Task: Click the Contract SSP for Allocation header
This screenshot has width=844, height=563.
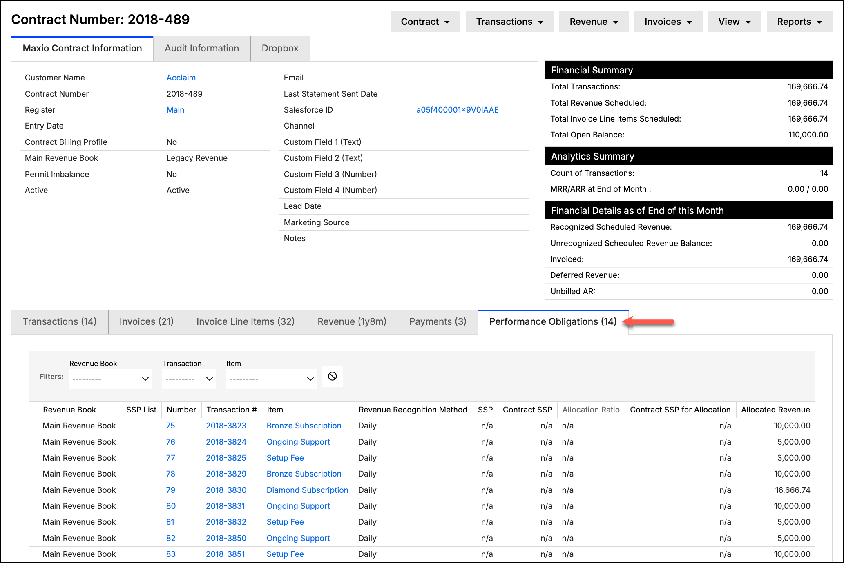Action: (x=680, y=410)
